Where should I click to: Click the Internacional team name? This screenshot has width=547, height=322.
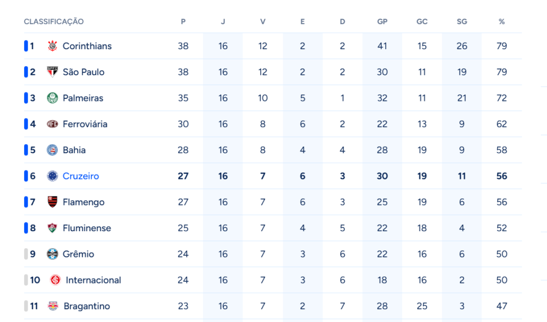point(93,280)
